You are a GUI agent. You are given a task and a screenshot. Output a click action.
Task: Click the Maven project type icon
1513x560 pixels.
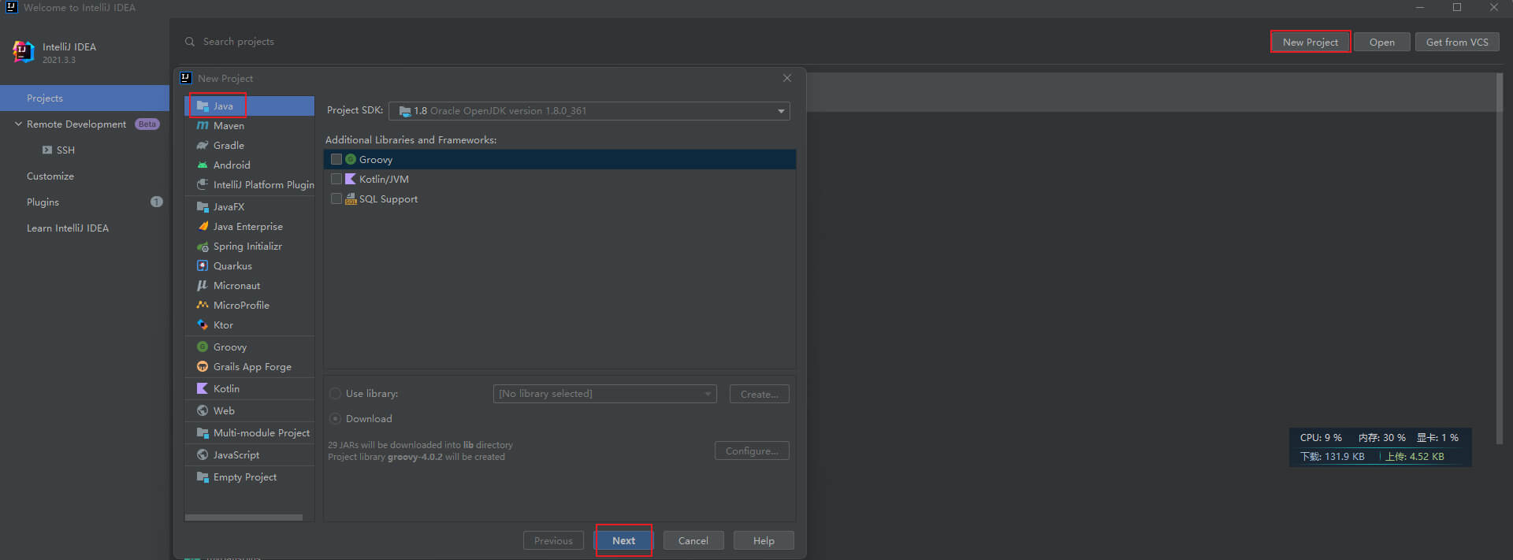point(203,126)
